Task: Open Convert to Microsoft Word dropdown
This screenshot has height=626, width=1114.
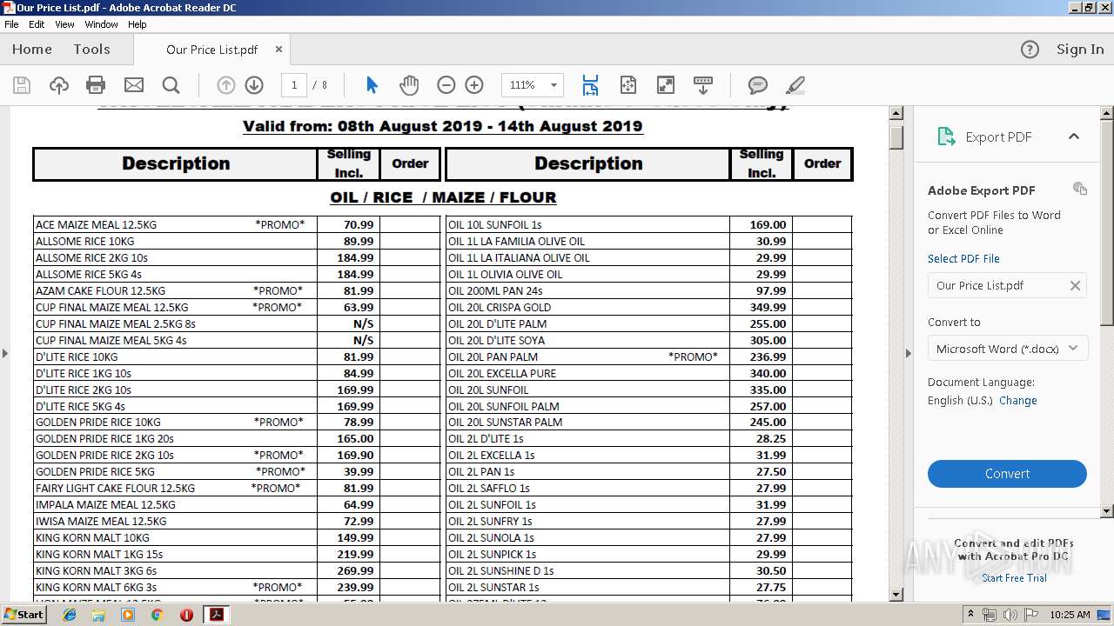Action: coord(1007,349)
